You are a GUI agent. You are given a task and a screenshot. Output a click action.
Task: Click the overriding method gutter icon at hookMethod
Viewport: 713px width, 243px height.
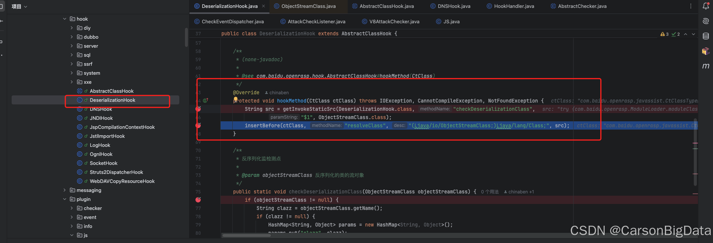point(206,101)
